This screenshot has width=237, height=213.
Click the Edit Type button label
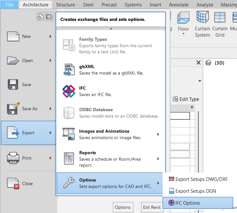tap(189, 99)
